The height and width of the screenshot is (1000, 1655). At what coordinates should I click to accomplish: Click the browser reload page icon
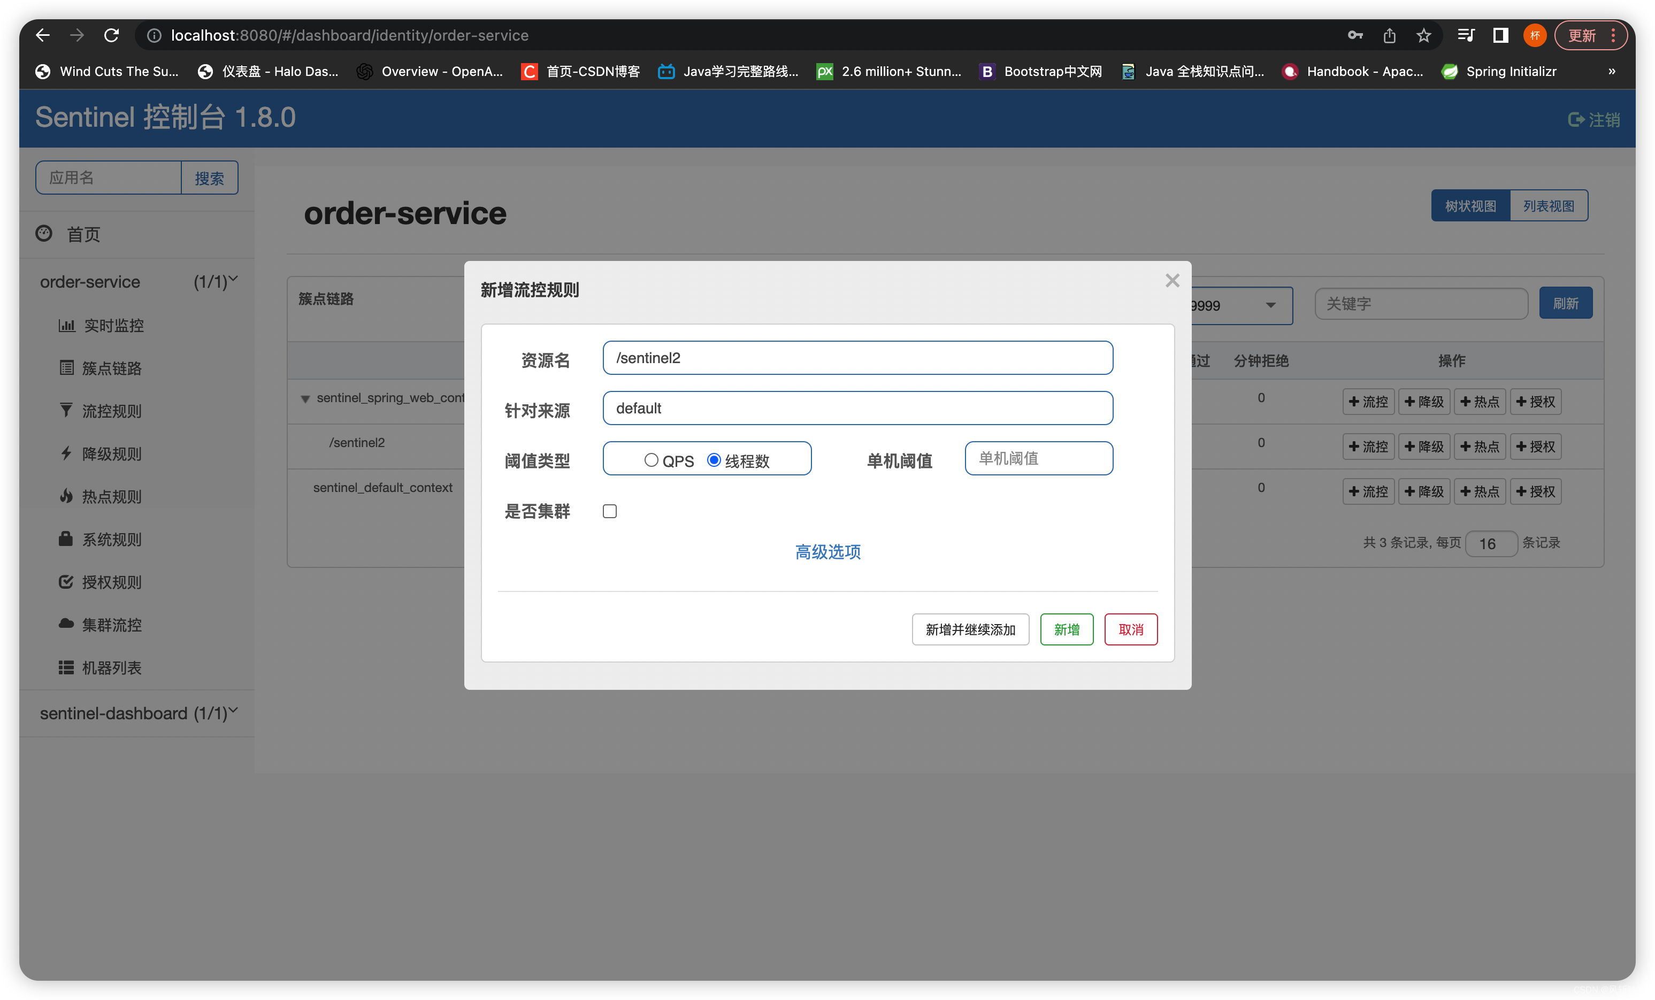point(111,36)
